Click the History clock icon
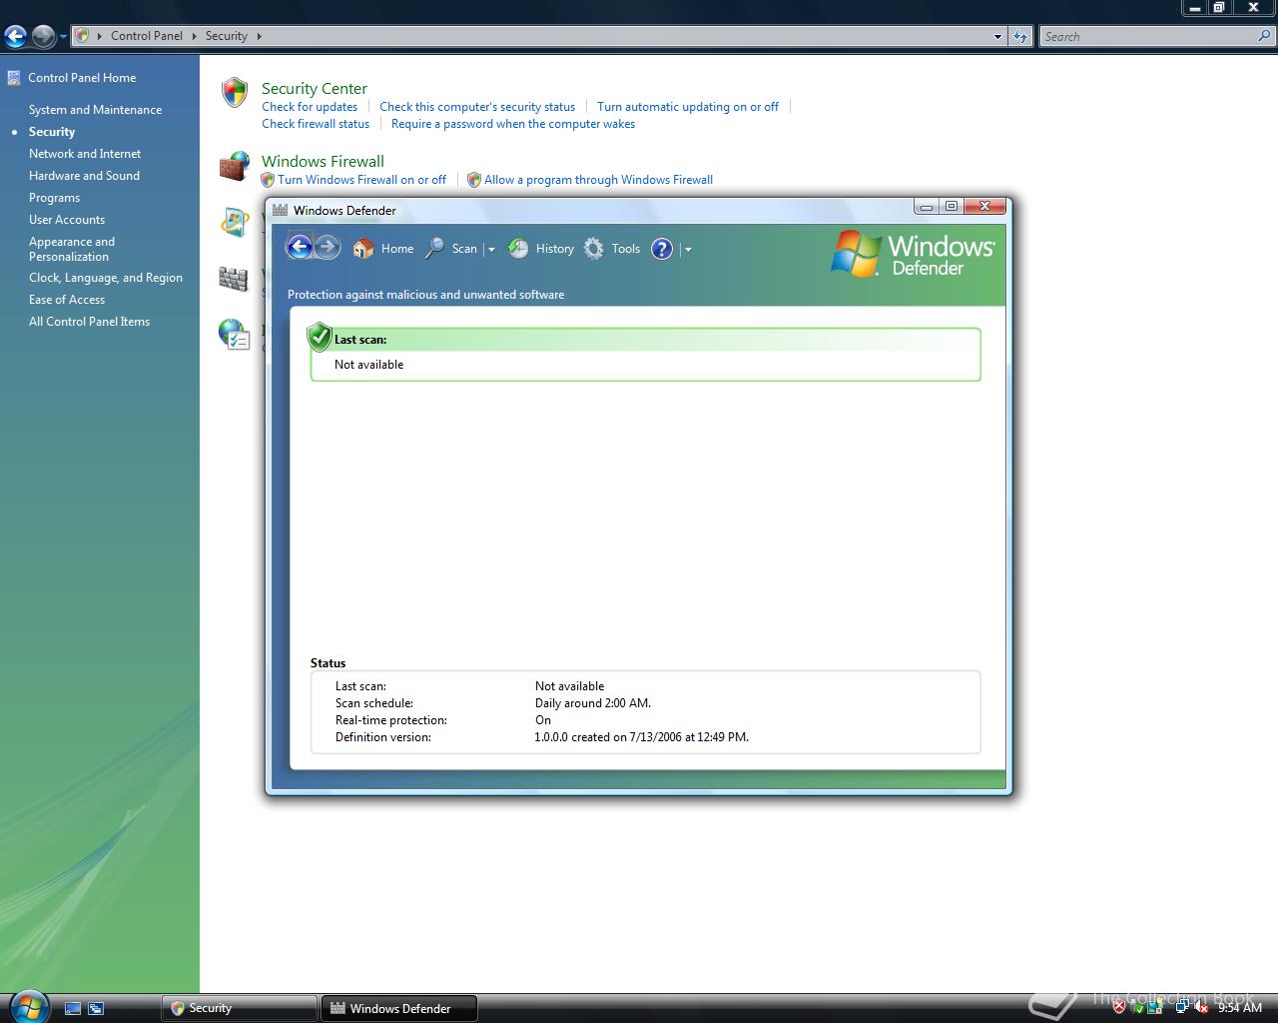 point(518,249)
